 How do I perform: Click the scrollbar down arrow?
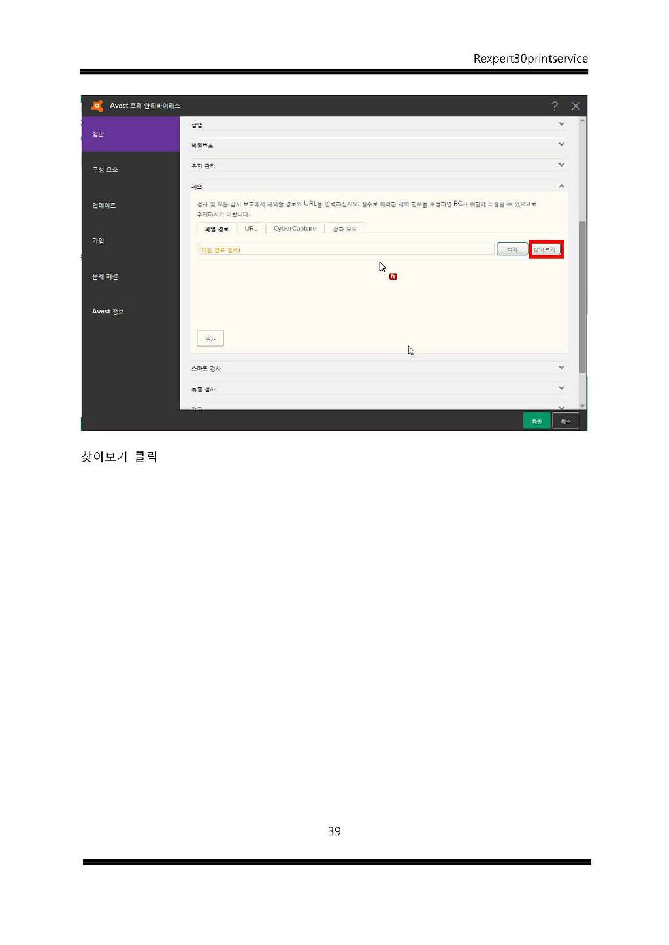click(x=583, y=406)
